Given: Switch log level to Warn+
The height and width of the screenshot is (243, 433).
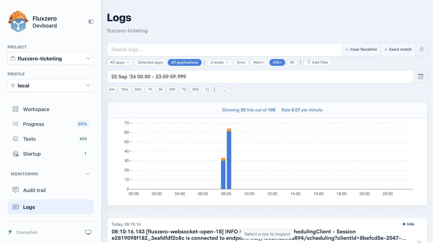Looking at the screenshot, I should (x=259, y=62).
